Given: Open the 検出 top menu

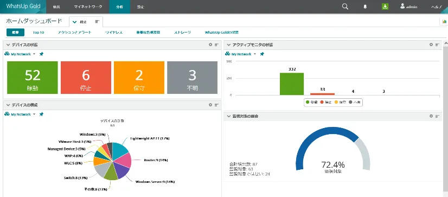Looking at the screenshot, I should [x=56, y=7].
